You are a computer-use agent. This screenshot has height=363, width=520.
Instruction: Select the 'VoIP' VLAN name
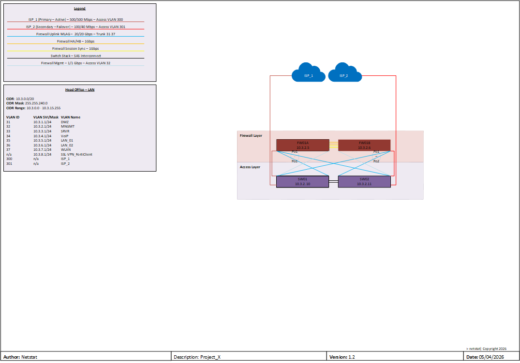click(x=64, y=136)
